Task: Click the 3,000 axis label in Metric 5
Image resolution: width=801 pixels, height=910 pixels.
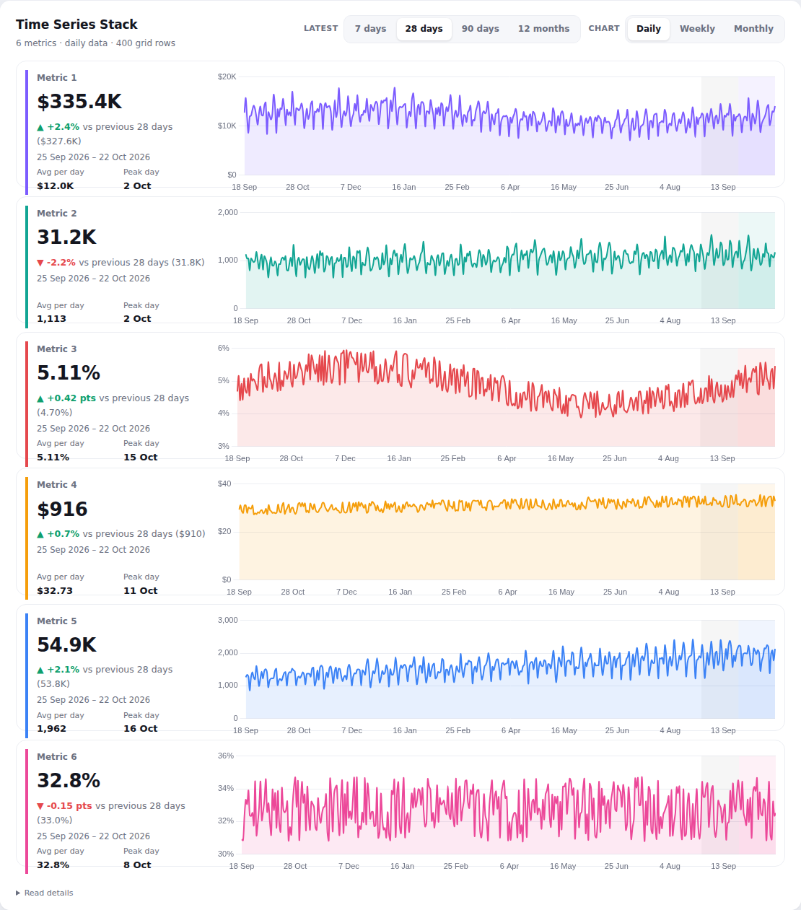Action: point(228,620)
